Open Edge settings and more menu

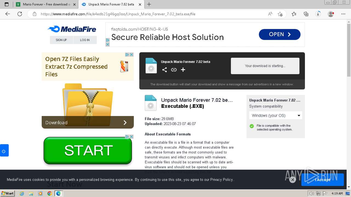(x=343, y=14)
